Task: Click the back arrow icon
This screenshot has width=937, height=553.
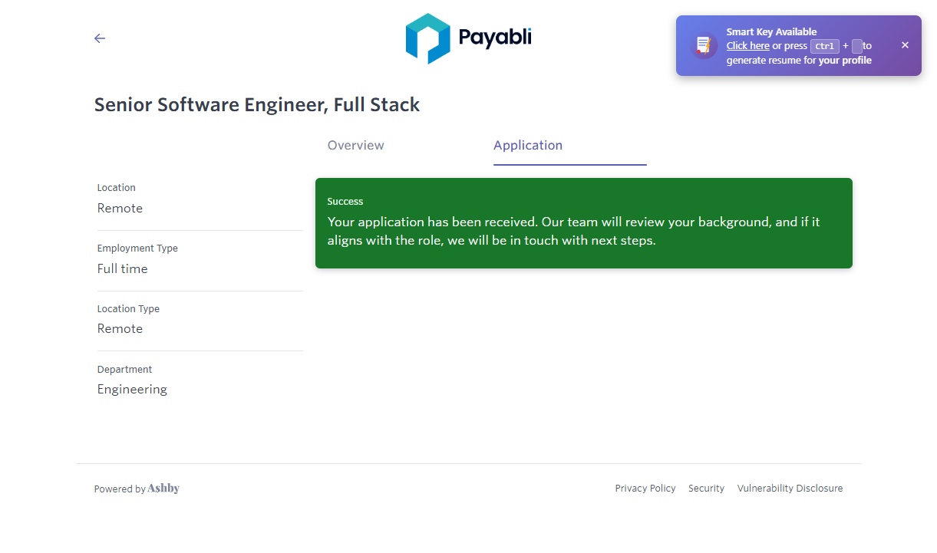Action: 100,38
